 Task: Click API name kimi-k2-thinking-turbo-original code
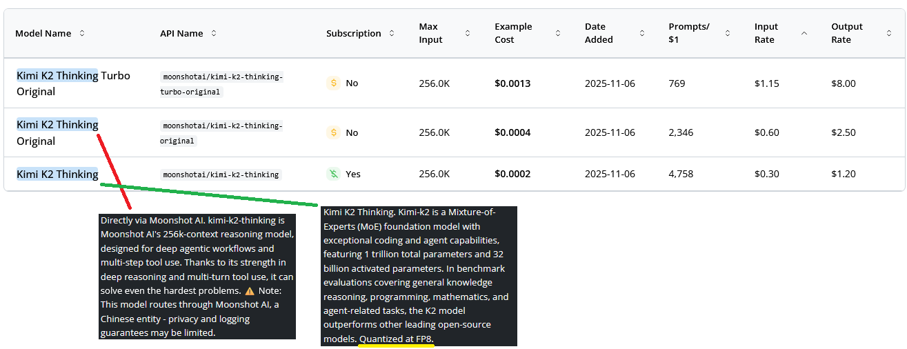coord(221,83)
